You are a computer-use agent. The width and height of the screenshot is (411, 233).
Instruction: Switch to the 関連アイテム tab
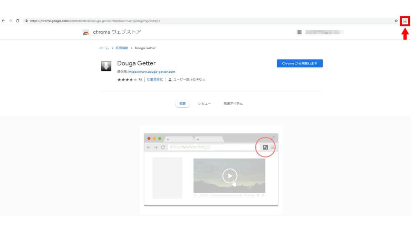[x=233, y=104]
